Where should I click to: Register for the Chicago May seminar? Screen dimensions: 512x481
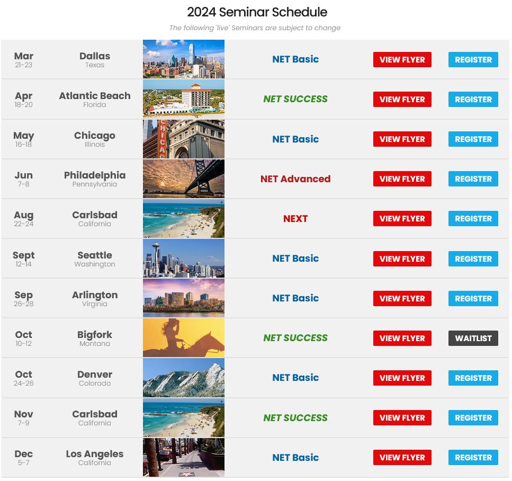click(473, 139)
